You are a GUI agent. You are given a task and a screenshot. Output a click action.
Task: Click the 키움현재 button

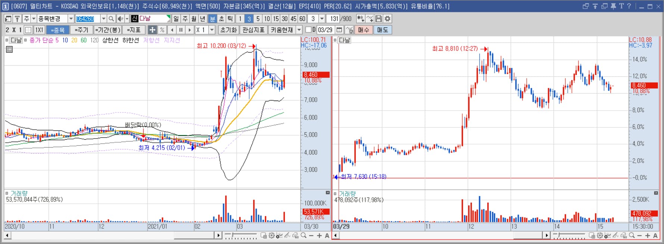[x=282, y=30]
